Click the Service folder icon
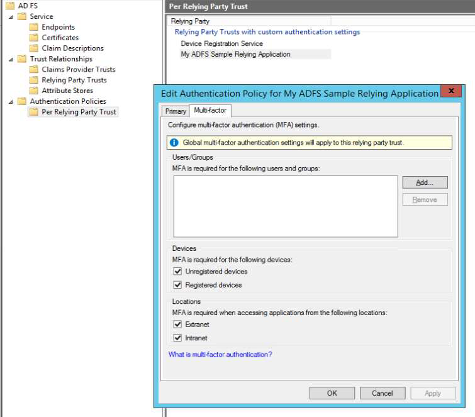The image size is (475, 417). coord(22,16)
